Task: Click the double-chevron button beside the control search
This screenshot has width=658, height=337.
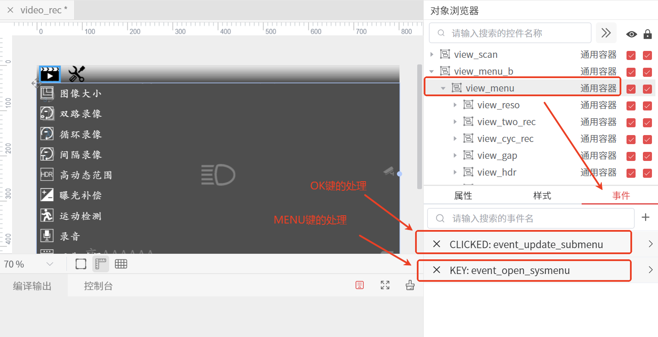Action: (x=606, y=33)
